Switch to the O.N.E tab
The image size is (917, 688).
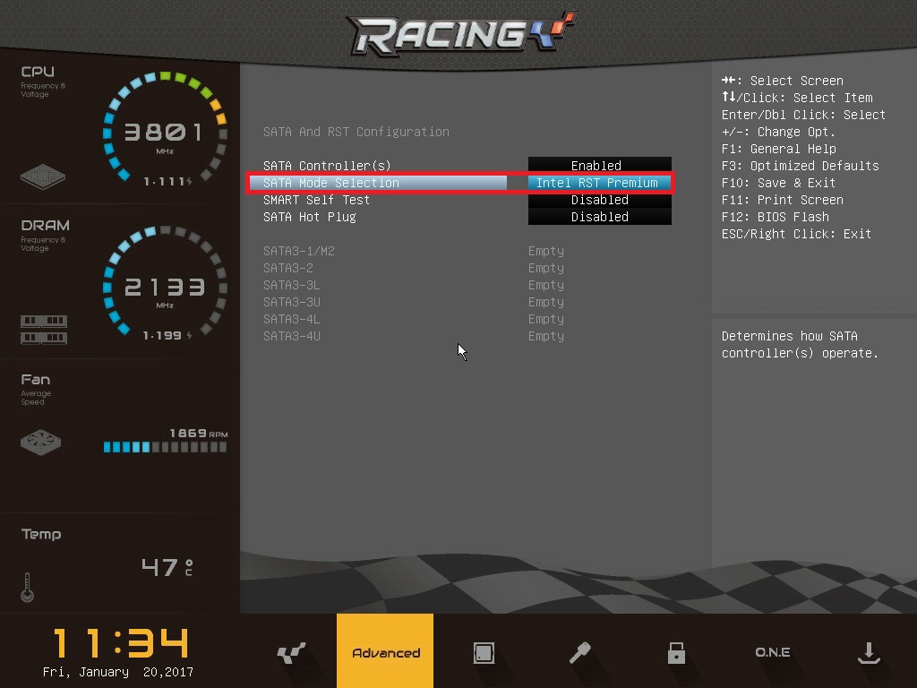pos(772,653)
